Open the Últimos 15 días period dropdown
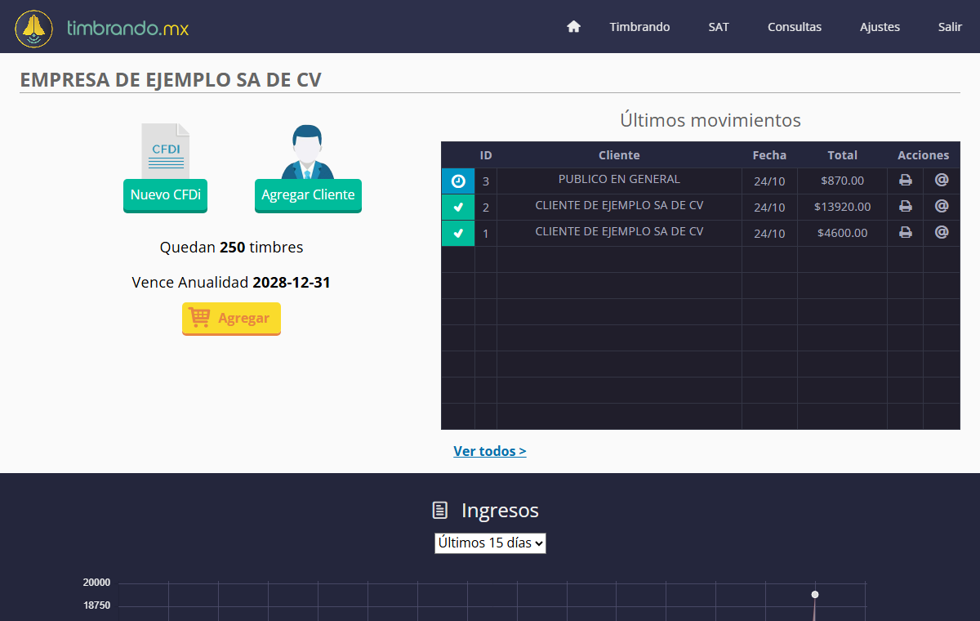The width and height of the screenshot is (980, 621). [x=490, y=543]
